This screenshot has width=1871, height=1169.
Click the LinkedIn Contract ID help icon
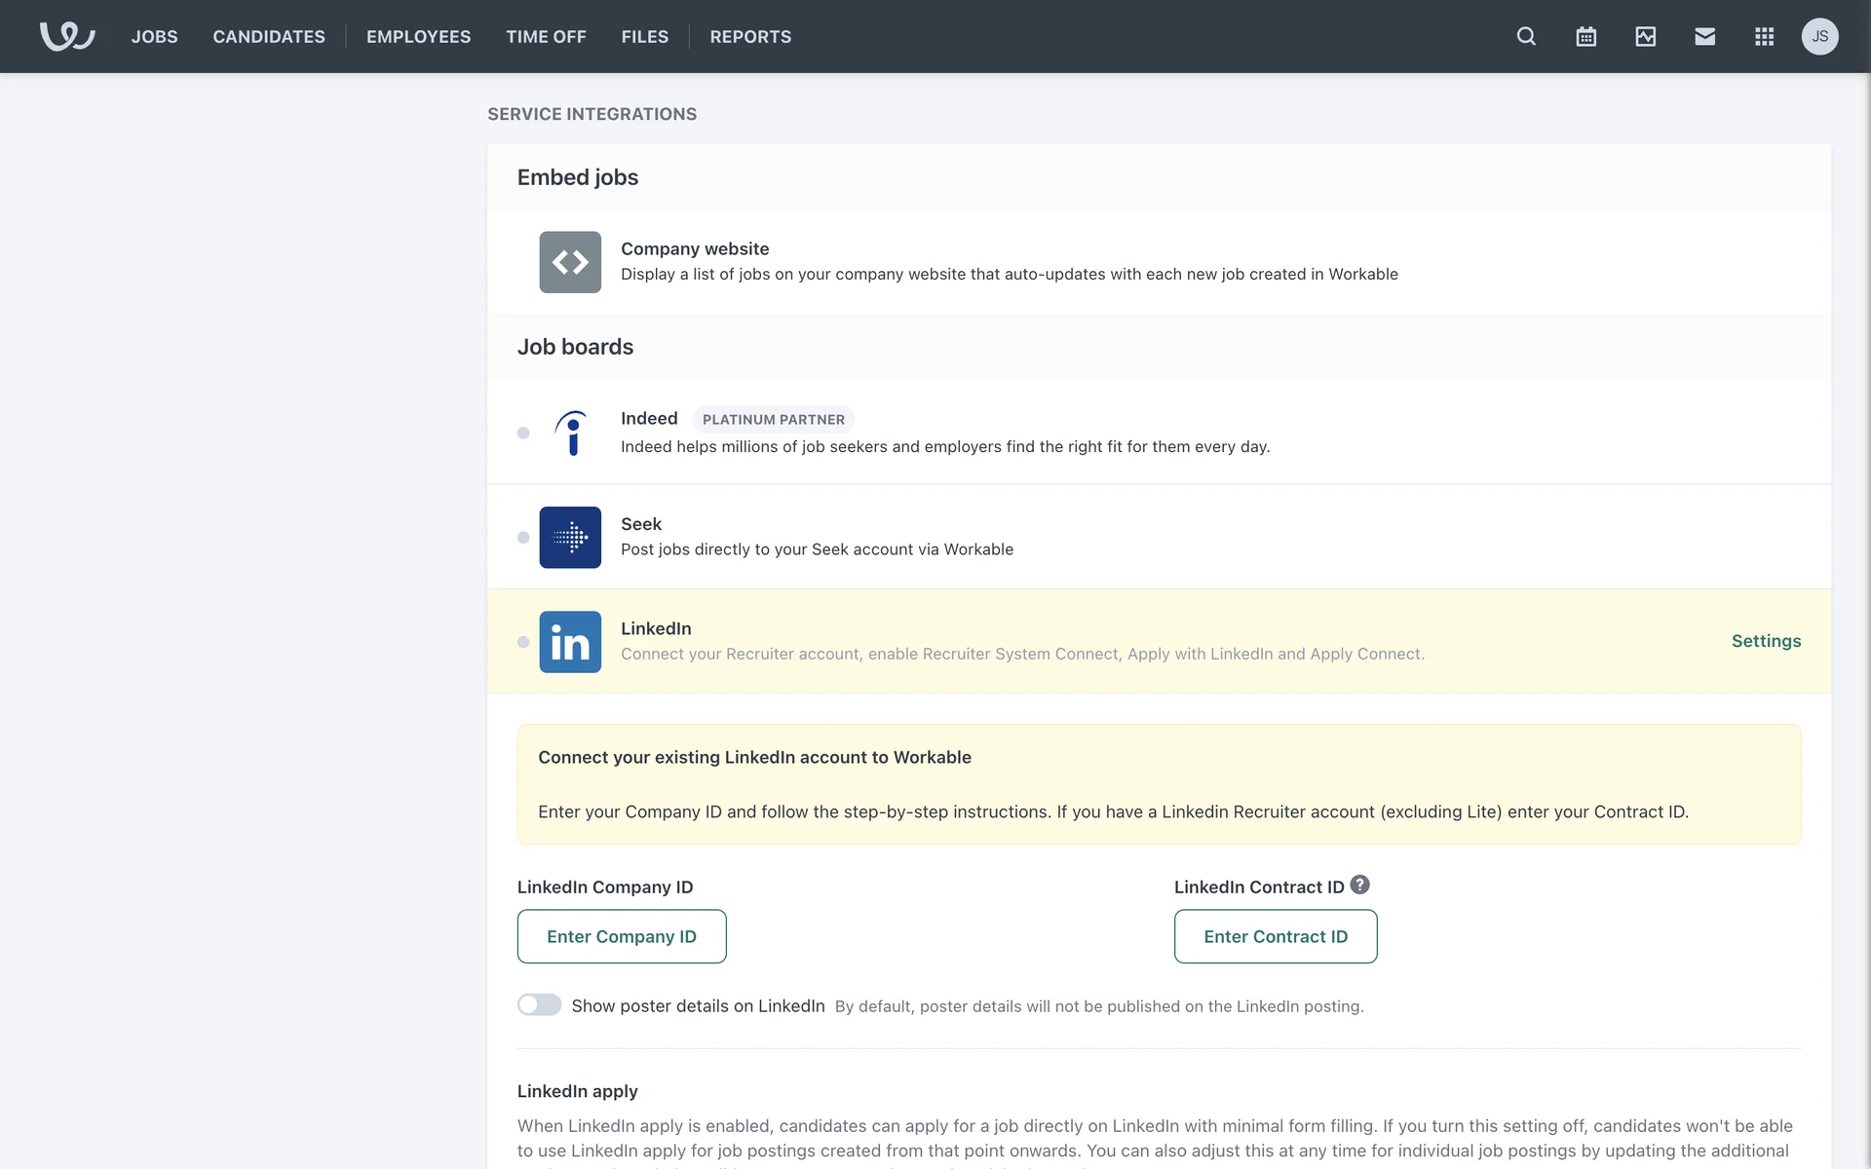1359,885
